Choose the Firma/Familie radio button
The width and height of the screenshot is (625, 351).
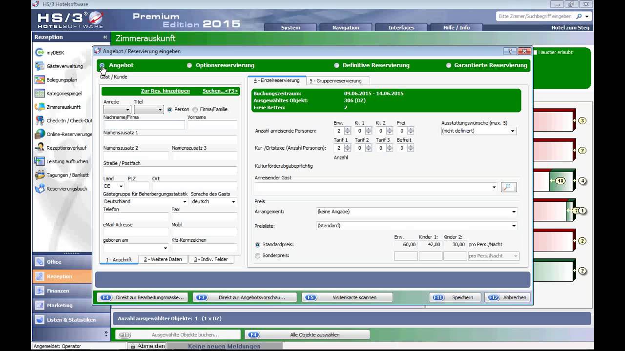click(x=195, y=110)
